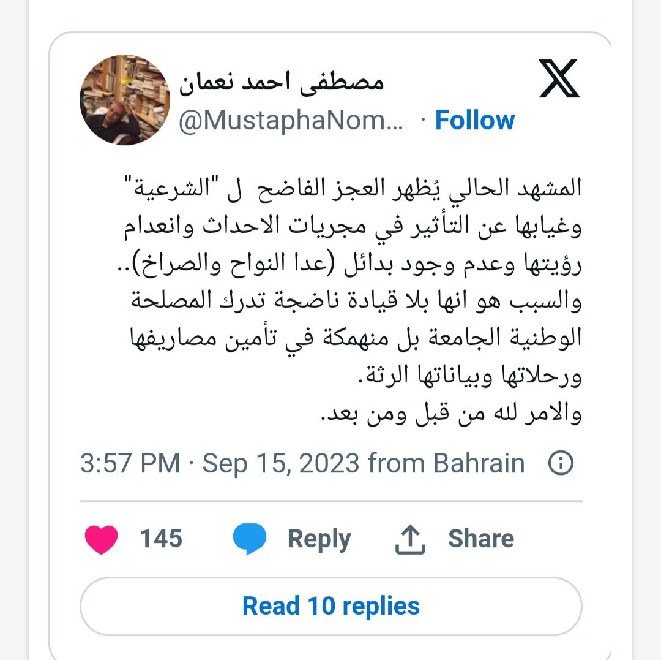Click the 'from Bahrain' location text
Viewport: 661px width, 660px height.
(x=446, y=463)
